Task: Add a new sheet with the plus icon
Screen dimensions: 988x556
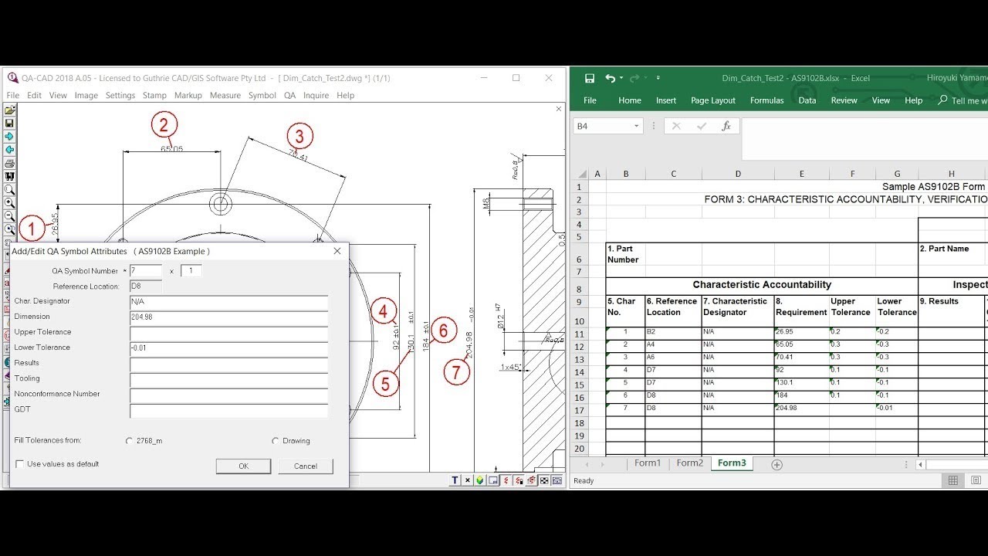Action: pyautogui.click(x=777, y=464)
